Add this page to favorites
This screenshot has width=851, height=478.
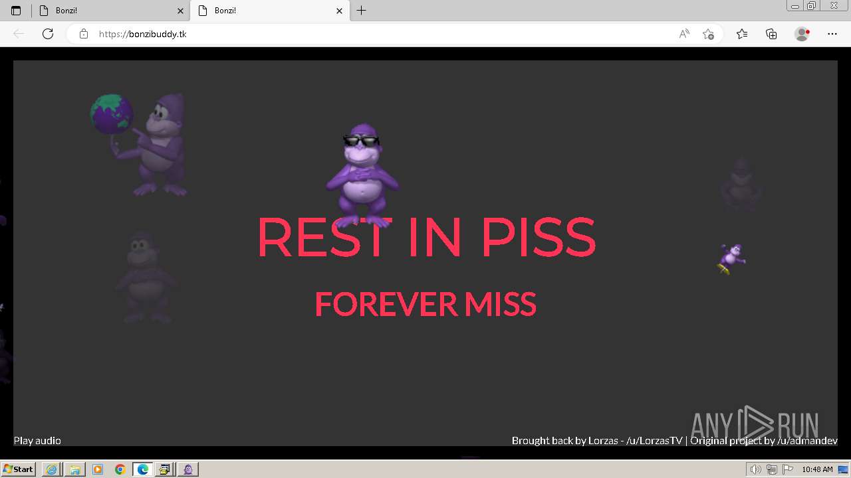(x=708, y=34)
